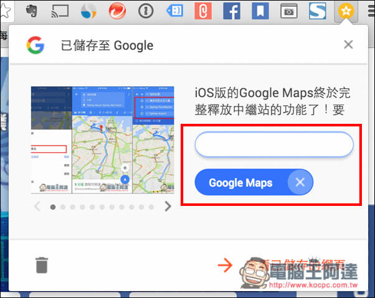
Task: Click the Google G logo
Action: (x=36, y=45)
